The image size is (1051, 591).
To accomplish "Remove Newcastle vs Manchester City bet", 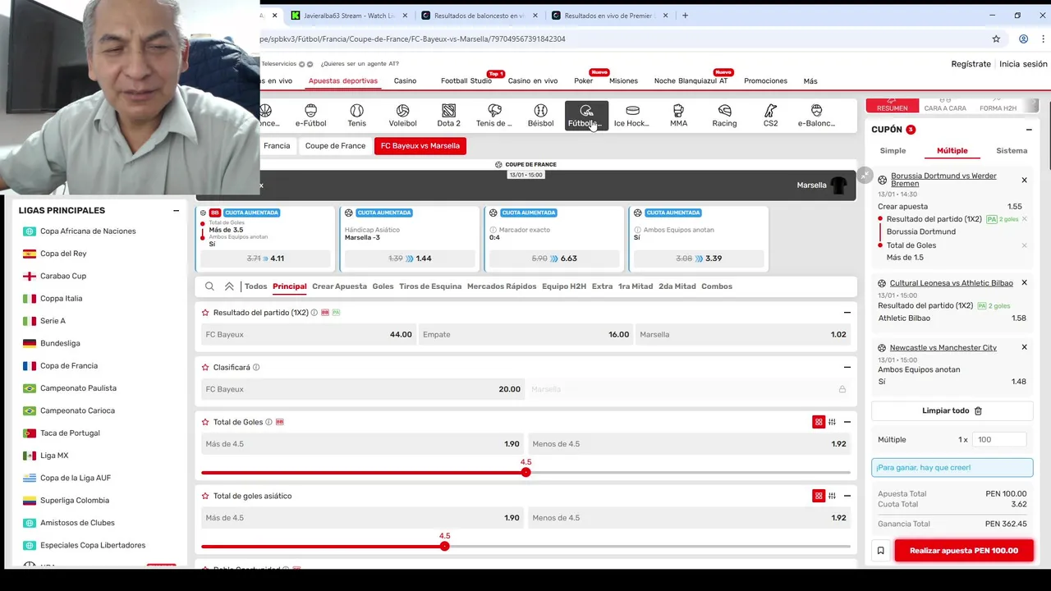I will point(1024,347).
